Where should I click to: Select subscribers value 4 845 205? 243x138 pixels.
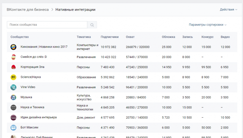(x=108, y=107)
